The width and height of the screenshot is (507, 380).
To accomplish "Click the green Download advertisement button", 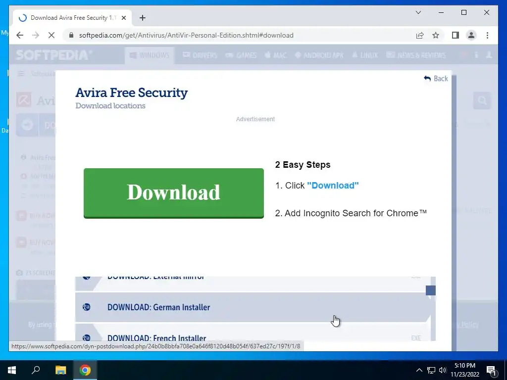I will [x=174, y=193].
